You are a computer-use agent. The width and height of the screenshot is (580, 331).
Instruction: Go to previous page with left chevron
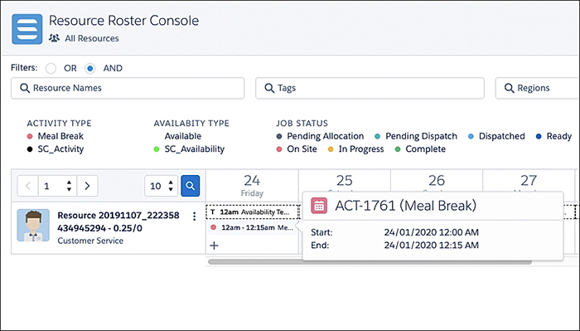[x=27, y=186]
